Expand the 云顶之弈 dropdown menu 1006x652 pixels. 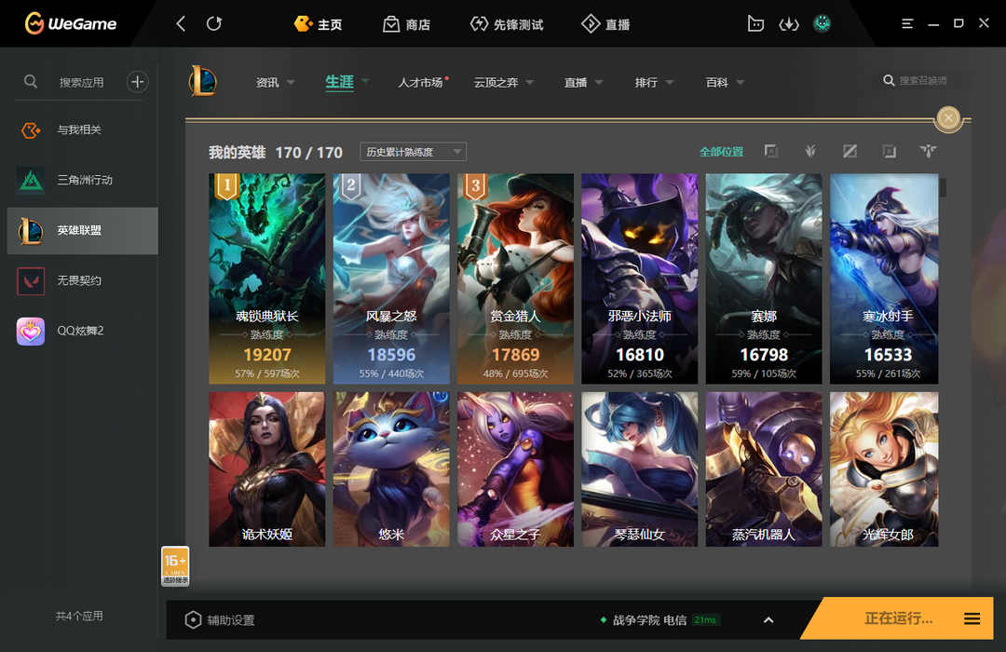(x=504, y=82)
